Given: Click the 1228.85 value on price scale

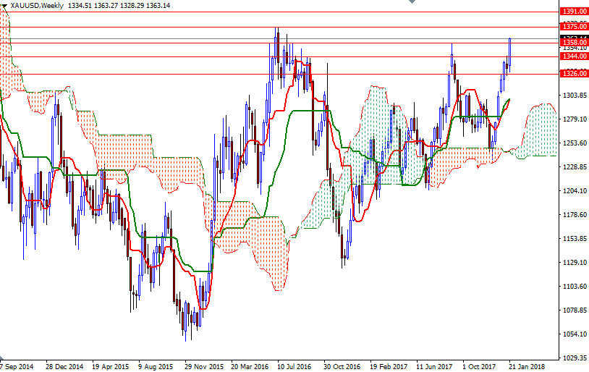Looking at the screenshot, I should click(x=573, y=167).
